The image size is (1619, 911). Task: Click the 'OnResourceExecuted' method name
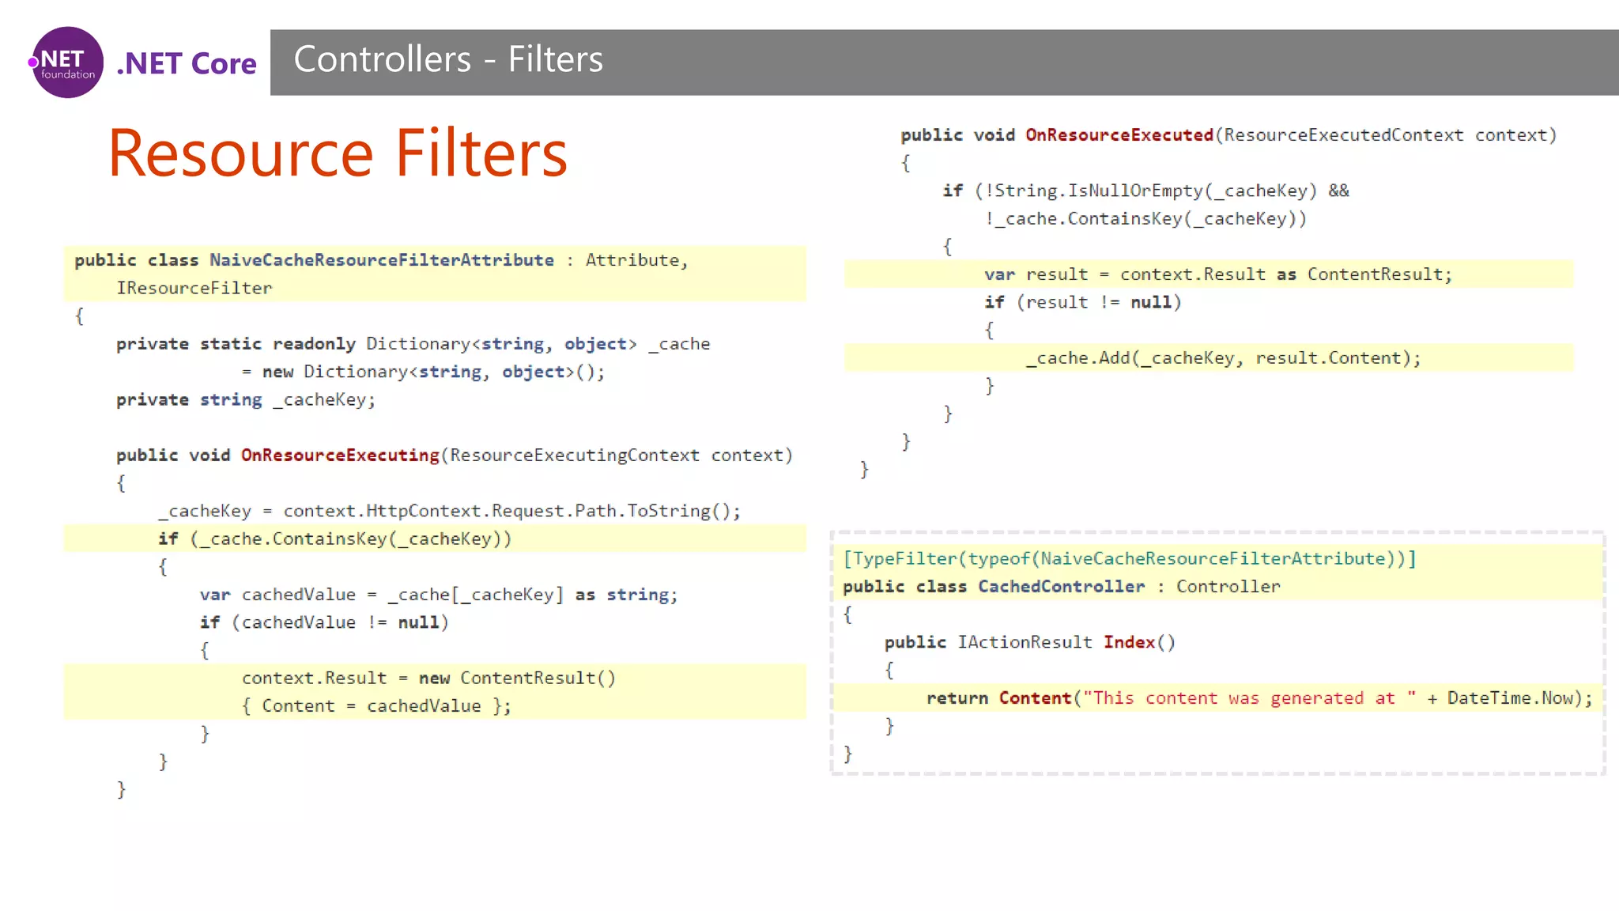click(x=1119, y=135)
